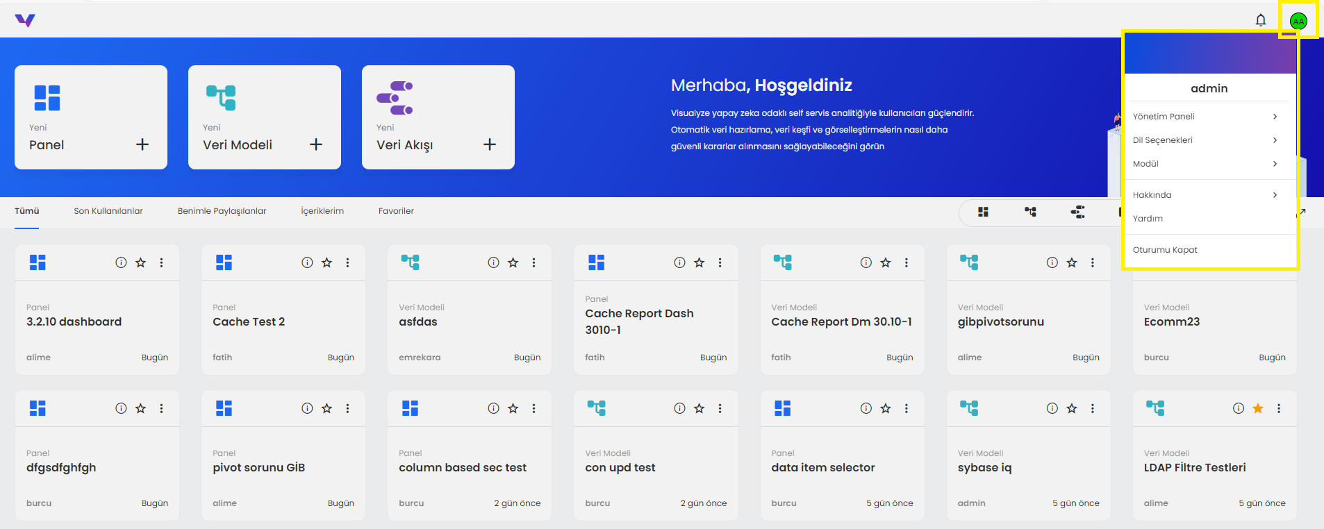Star the asfdas data model card
The image size is (1324, 529).
pyautogui.click(x=513, y=262)
